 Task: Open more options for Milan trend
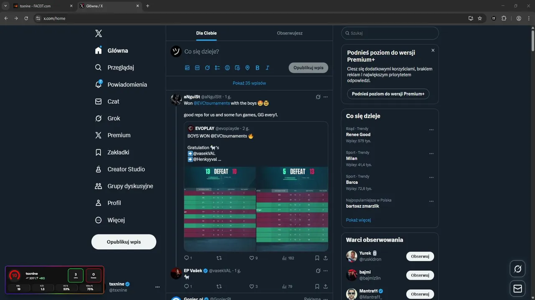pos(431,153)
